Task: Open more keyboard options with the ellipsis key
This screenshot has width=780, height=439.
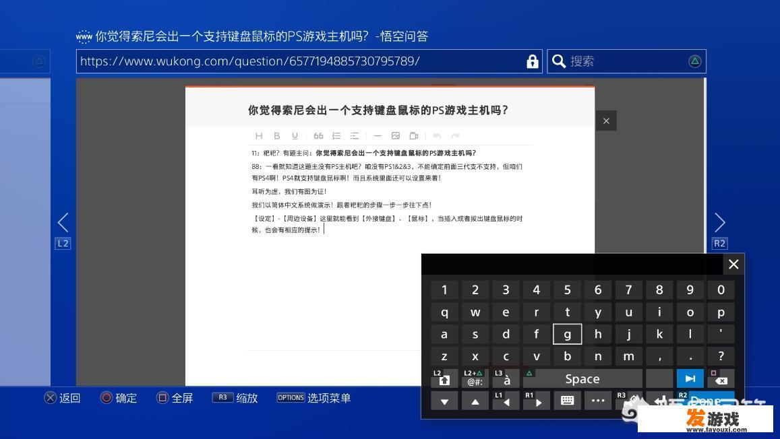Action: (x=598, y=401)
